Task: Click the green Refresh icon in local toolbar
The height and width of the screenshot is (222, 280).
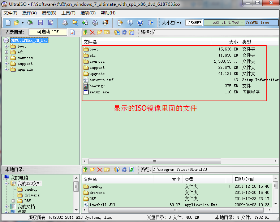Action: click(132, 170)
